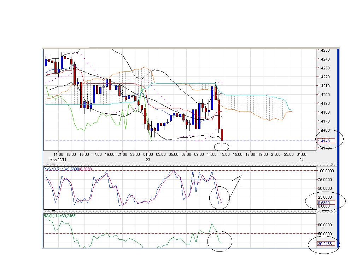Click the small x icon ending the RSI splitter bar
The width and height of the screenshot is (362, 272).
click(332, 211)
